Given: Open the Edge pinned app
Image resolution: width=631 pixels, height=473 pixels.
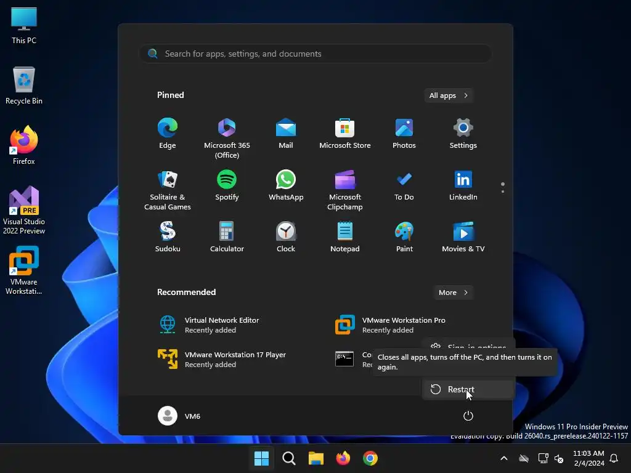Looking at the screenshot, I should [168, 134].
